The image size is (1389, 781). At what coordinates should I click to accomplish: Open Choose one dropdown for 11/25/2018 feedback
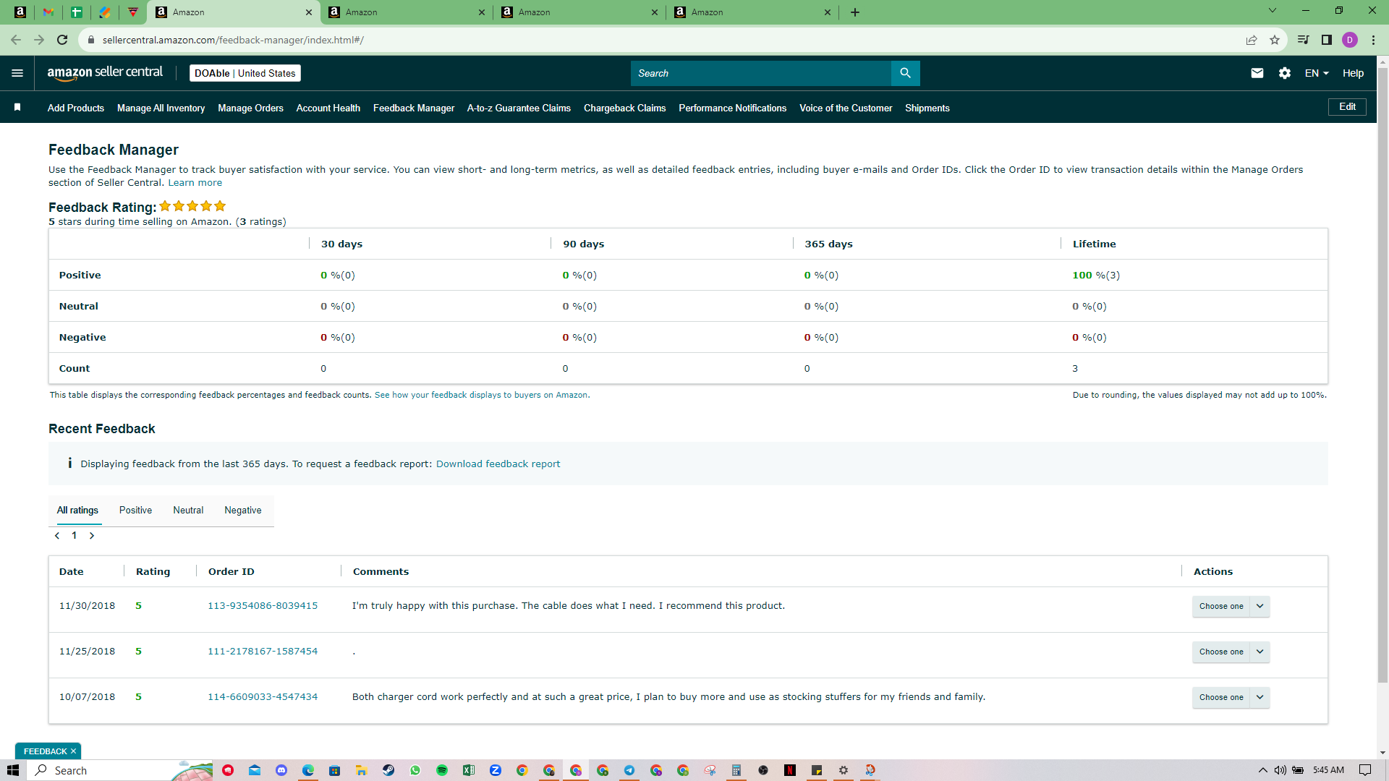point(1231,652)
